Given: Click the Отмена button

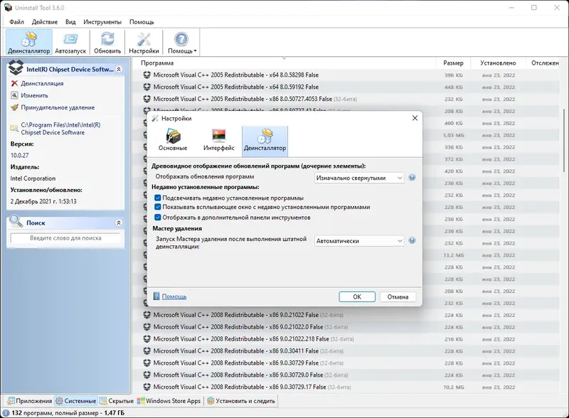Looking at the screenshot, I should click(x=398, y=297).
